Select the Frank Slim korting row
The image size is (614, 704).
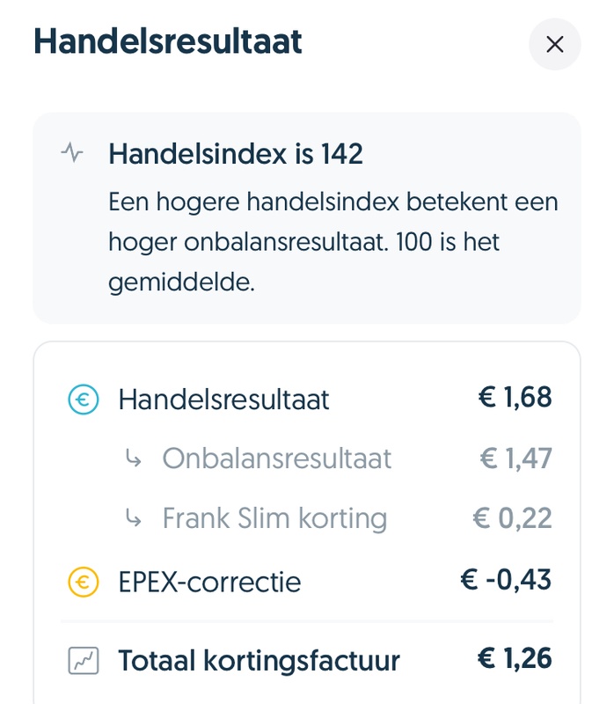pos(274,518)
